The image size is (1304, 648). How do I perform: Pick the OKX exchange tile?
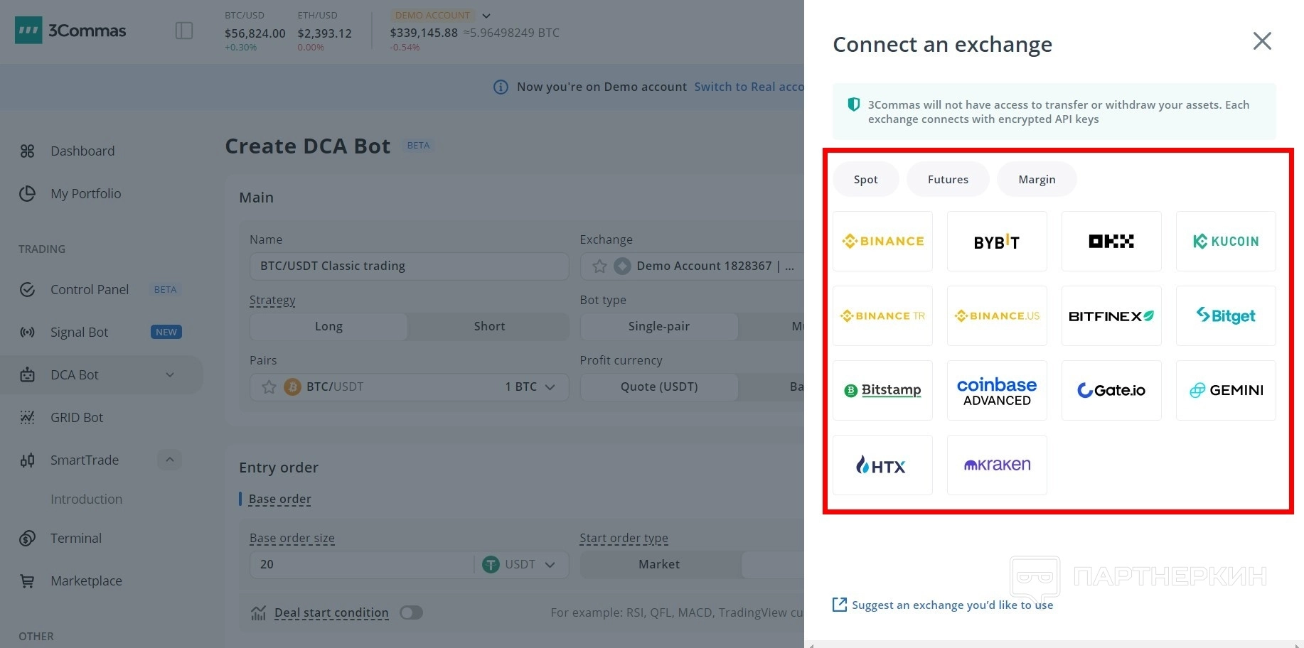[x=1111, y=241]
